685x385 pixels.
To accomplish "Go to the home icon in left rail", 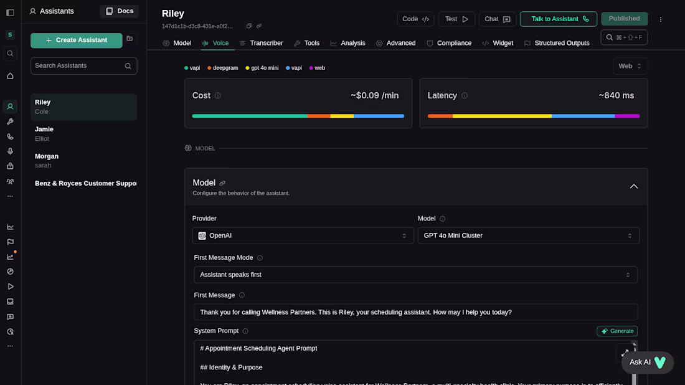I will click(x=10, y=76).
